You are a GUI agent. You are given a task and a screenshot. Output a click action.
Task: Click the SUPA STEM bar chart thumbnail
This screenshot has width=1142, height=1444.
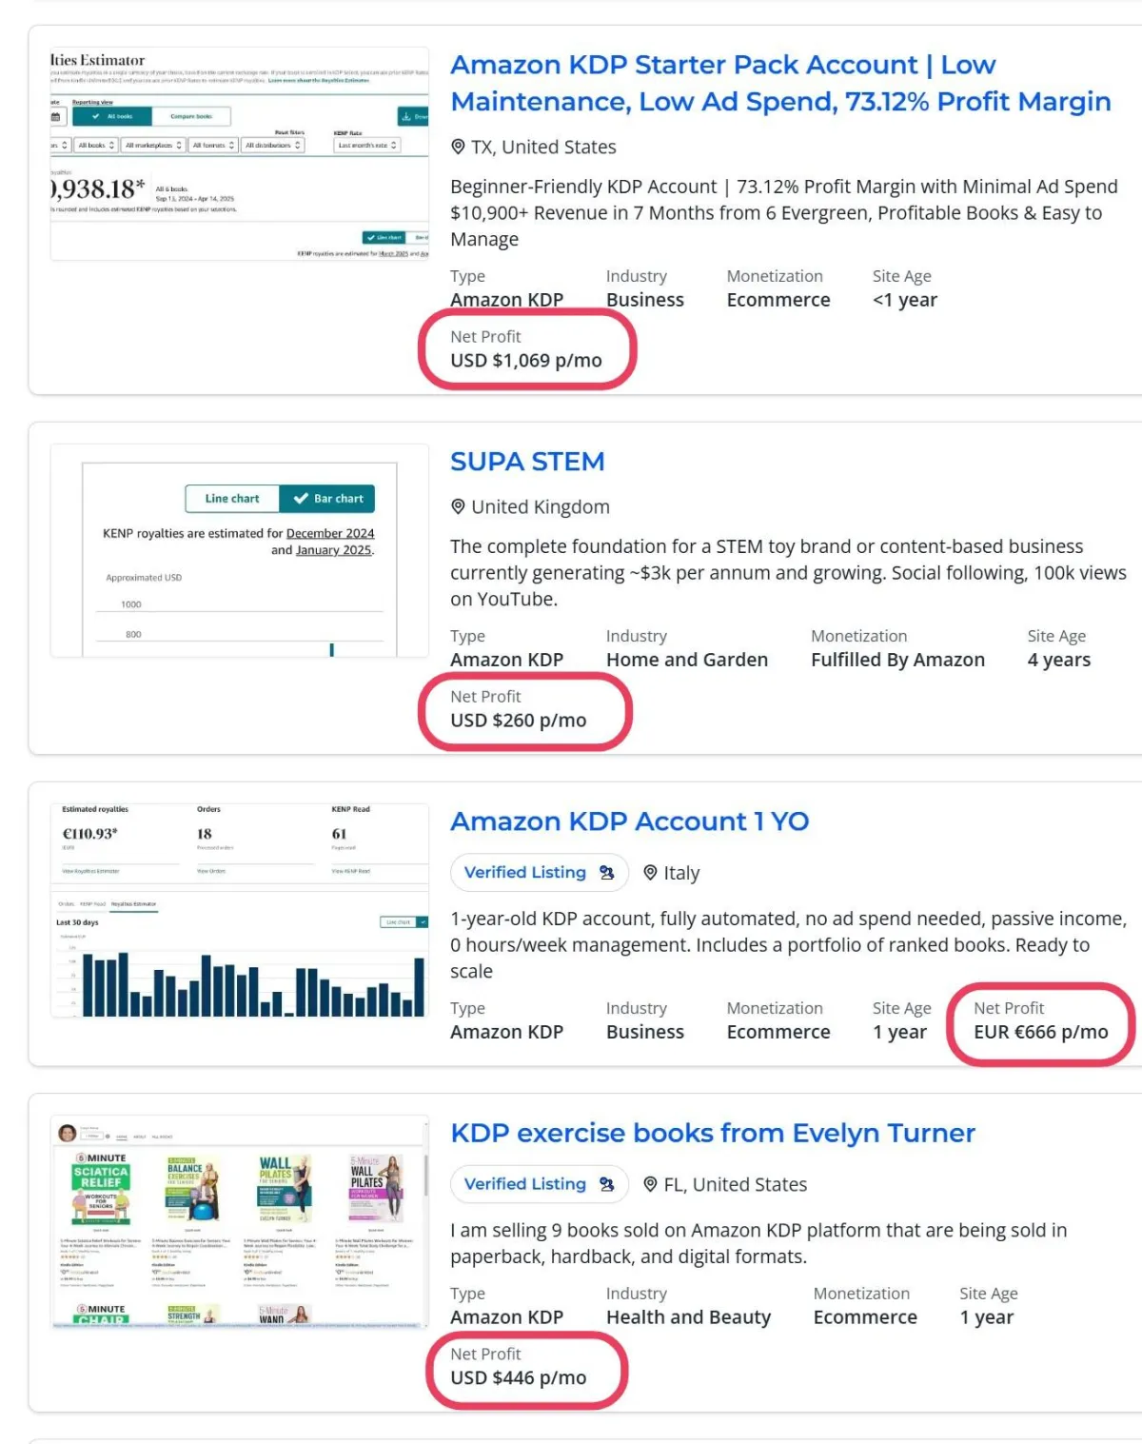[240, 550]
